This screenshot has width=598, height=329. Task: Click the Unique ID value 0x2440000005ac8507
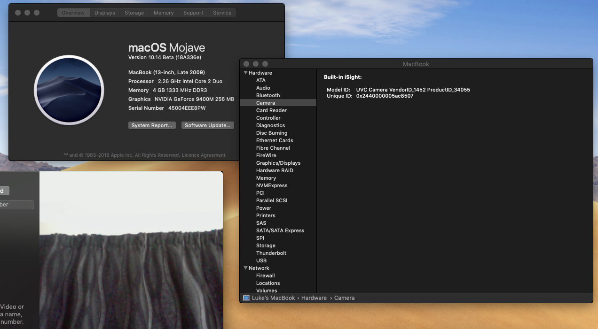[385, 96]
